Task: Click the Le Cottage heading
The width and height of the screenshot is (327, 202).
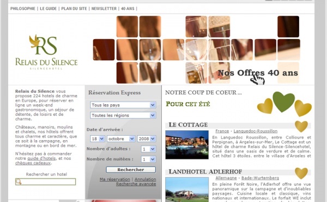Action: (x=188, y=125)
